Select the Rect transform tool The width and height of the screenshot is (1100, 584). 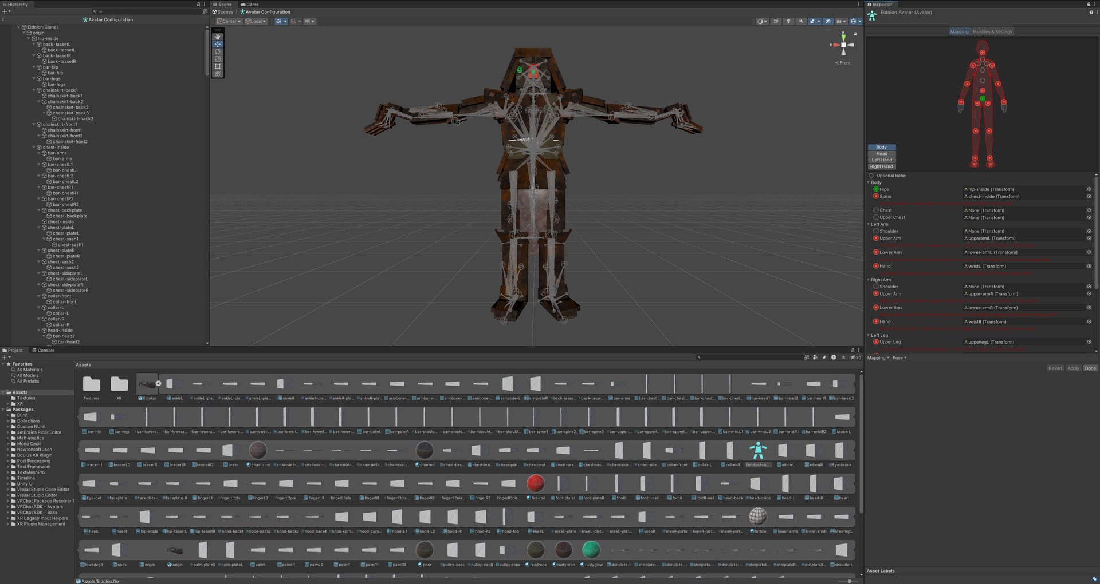[218, 66]
